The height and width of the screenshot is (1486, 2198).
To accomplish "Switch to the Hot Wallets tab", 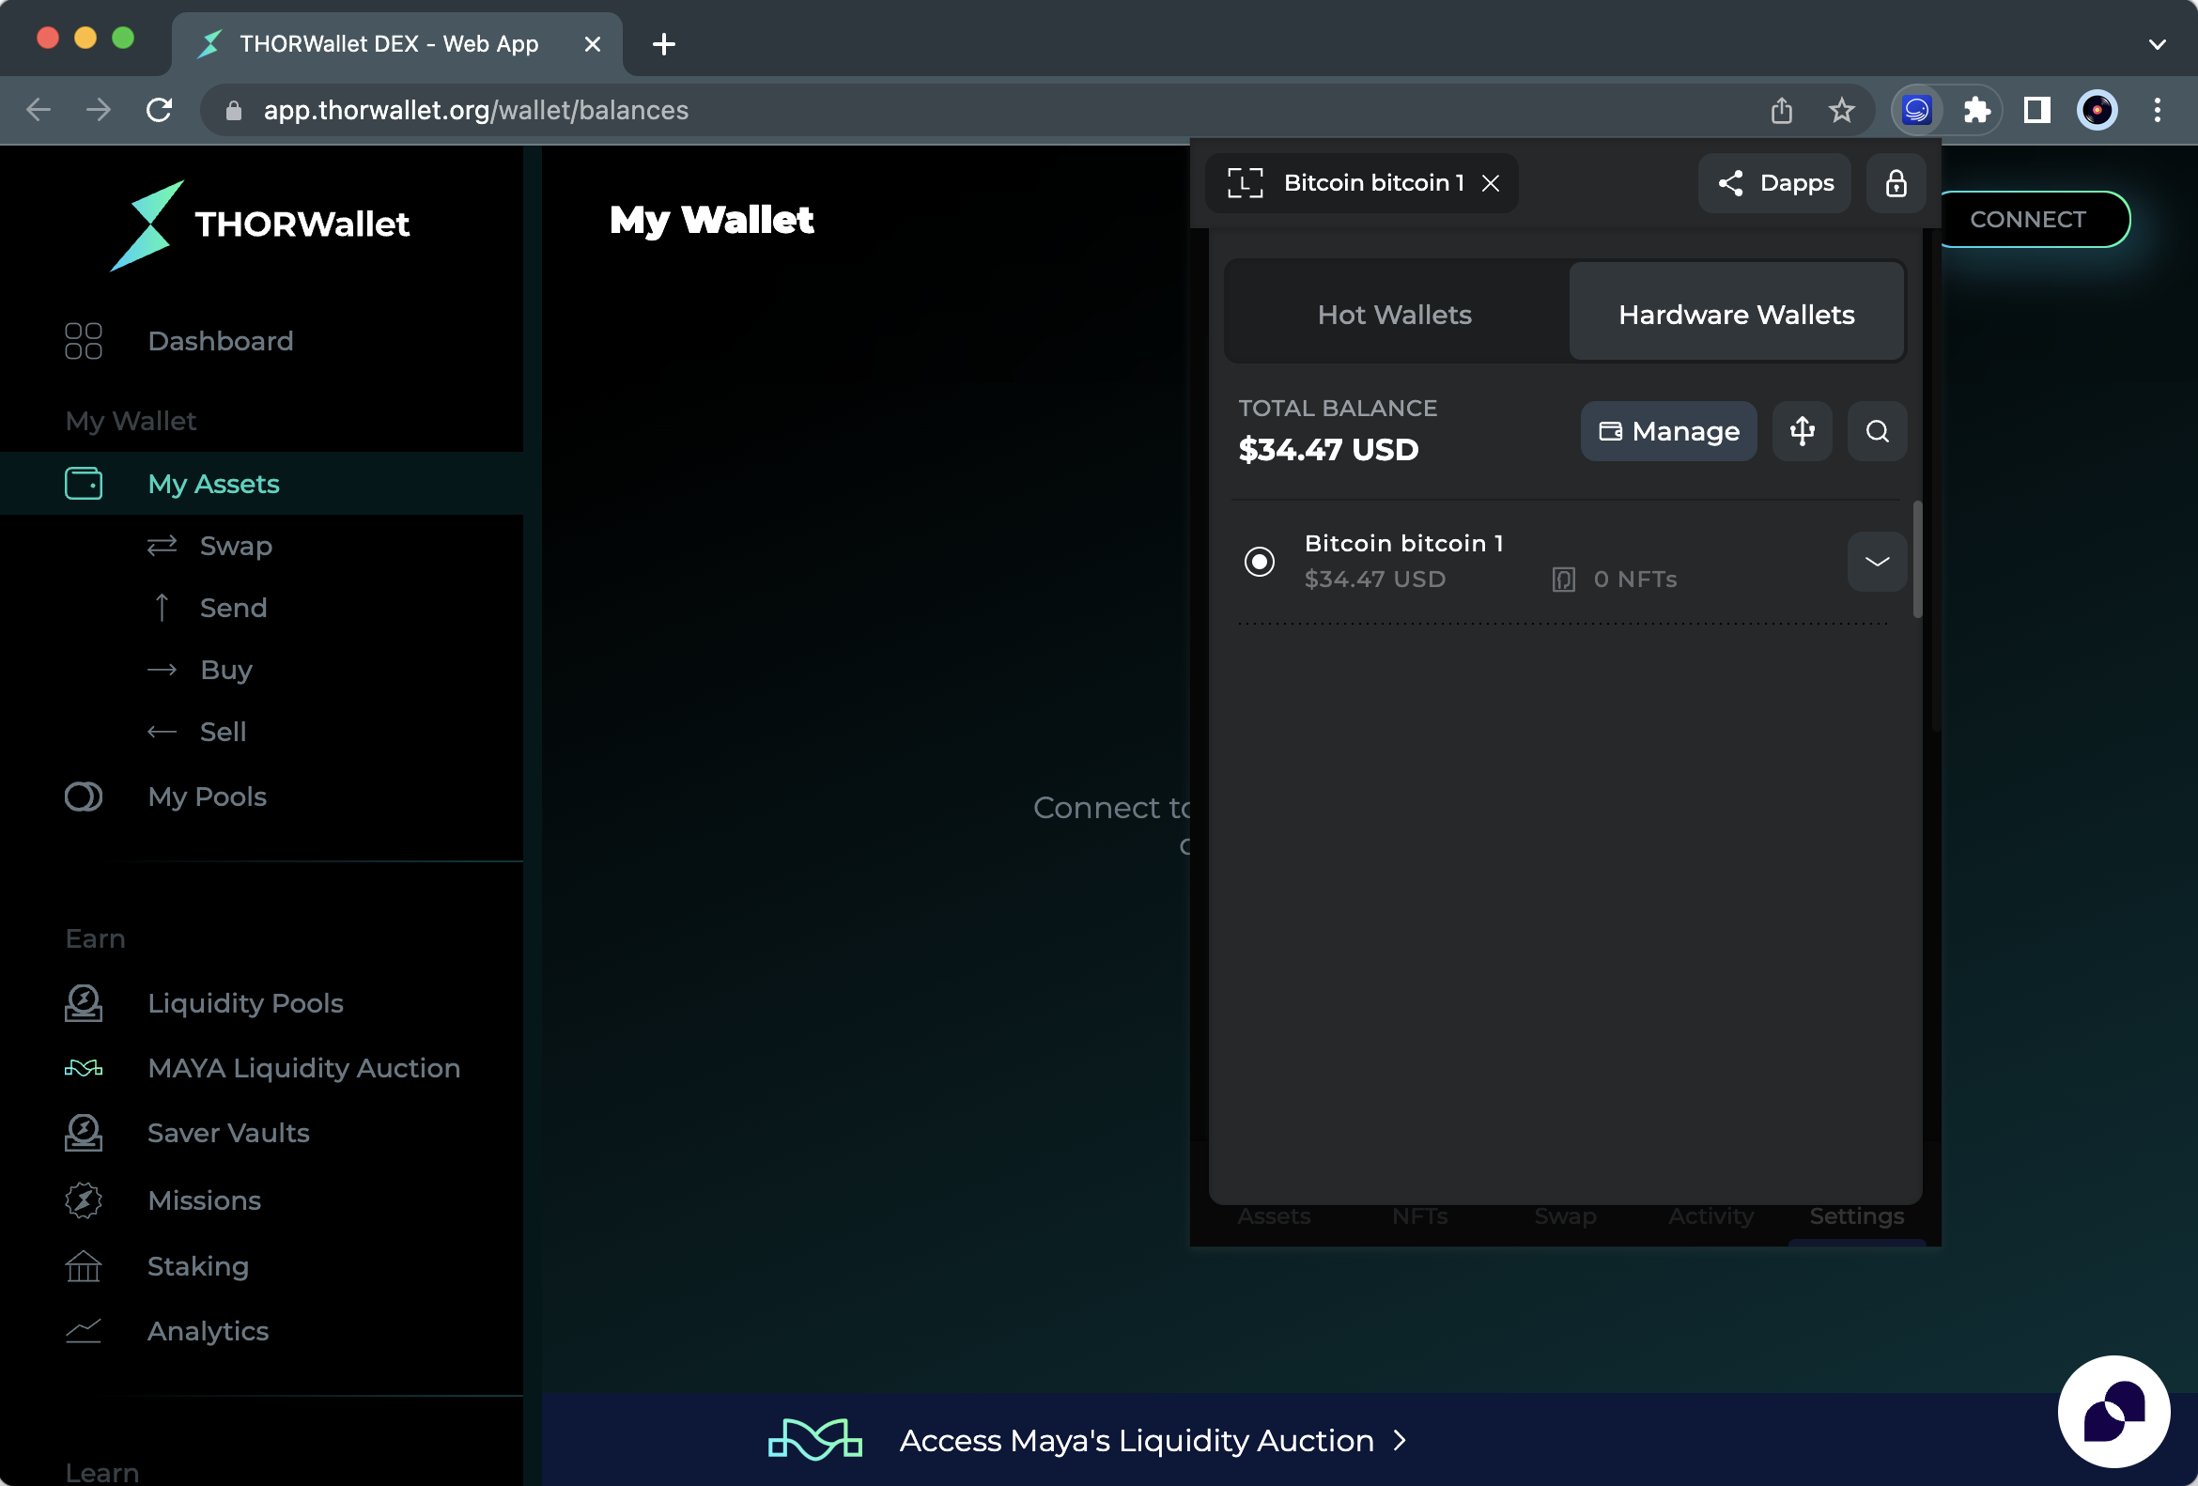I will tap(1394, 314).
